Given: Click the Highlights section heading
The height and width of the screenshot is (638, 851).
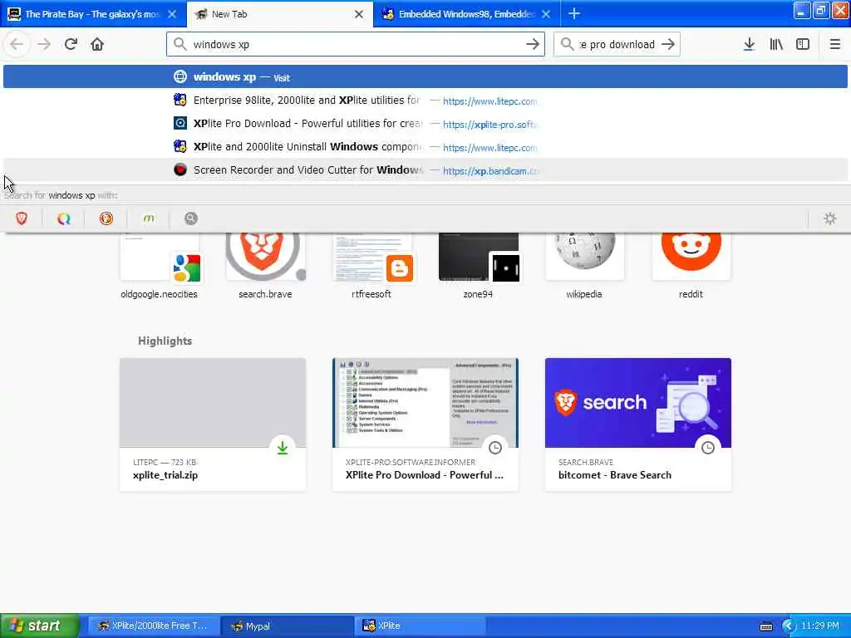Looking at the screenshot, I should point(165,341).
